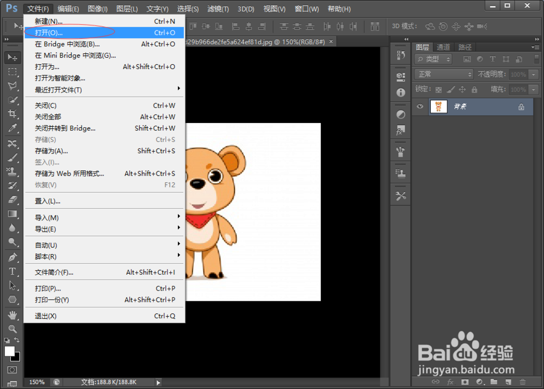Reset default foreground and background colors
Viewport: 544px width, 389px height.
pos(7,341)
